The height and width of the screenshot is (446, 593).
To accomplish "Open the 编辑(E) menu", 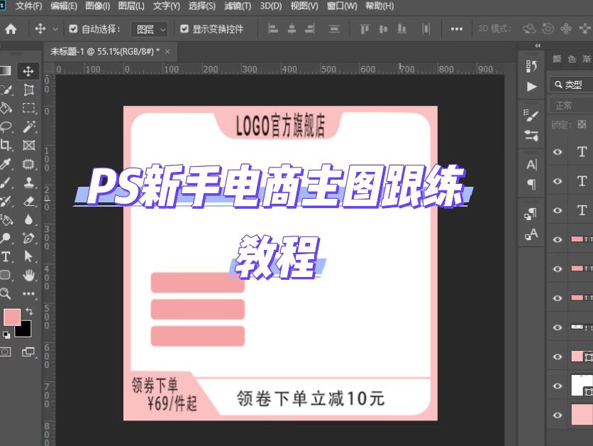I will click(64, 6).
